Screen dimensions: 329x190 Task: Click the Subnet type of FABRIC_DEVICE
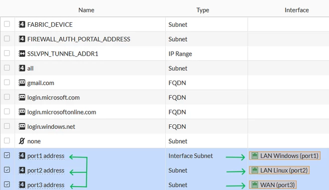[178, 24]
